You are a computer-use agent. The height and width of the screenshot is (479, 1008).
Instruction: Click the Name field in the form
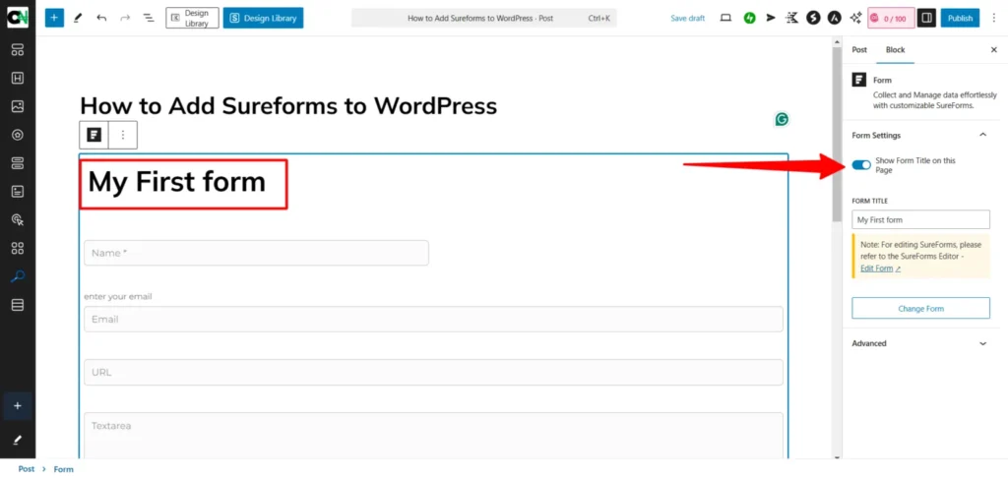coord(257,253)
